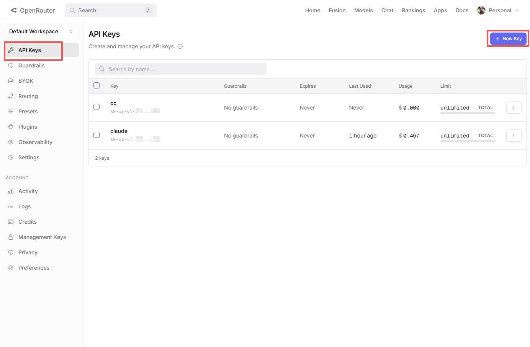Screen dimensions: 530x347
Task: Click the profile avatar picture
Action: (x=481, y=10)
